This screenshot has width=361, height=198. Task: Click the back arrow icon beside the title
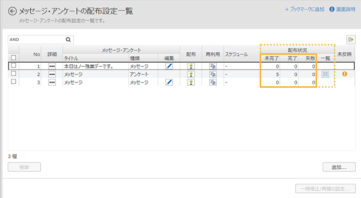pyautogui.click(x=13, y=11)
